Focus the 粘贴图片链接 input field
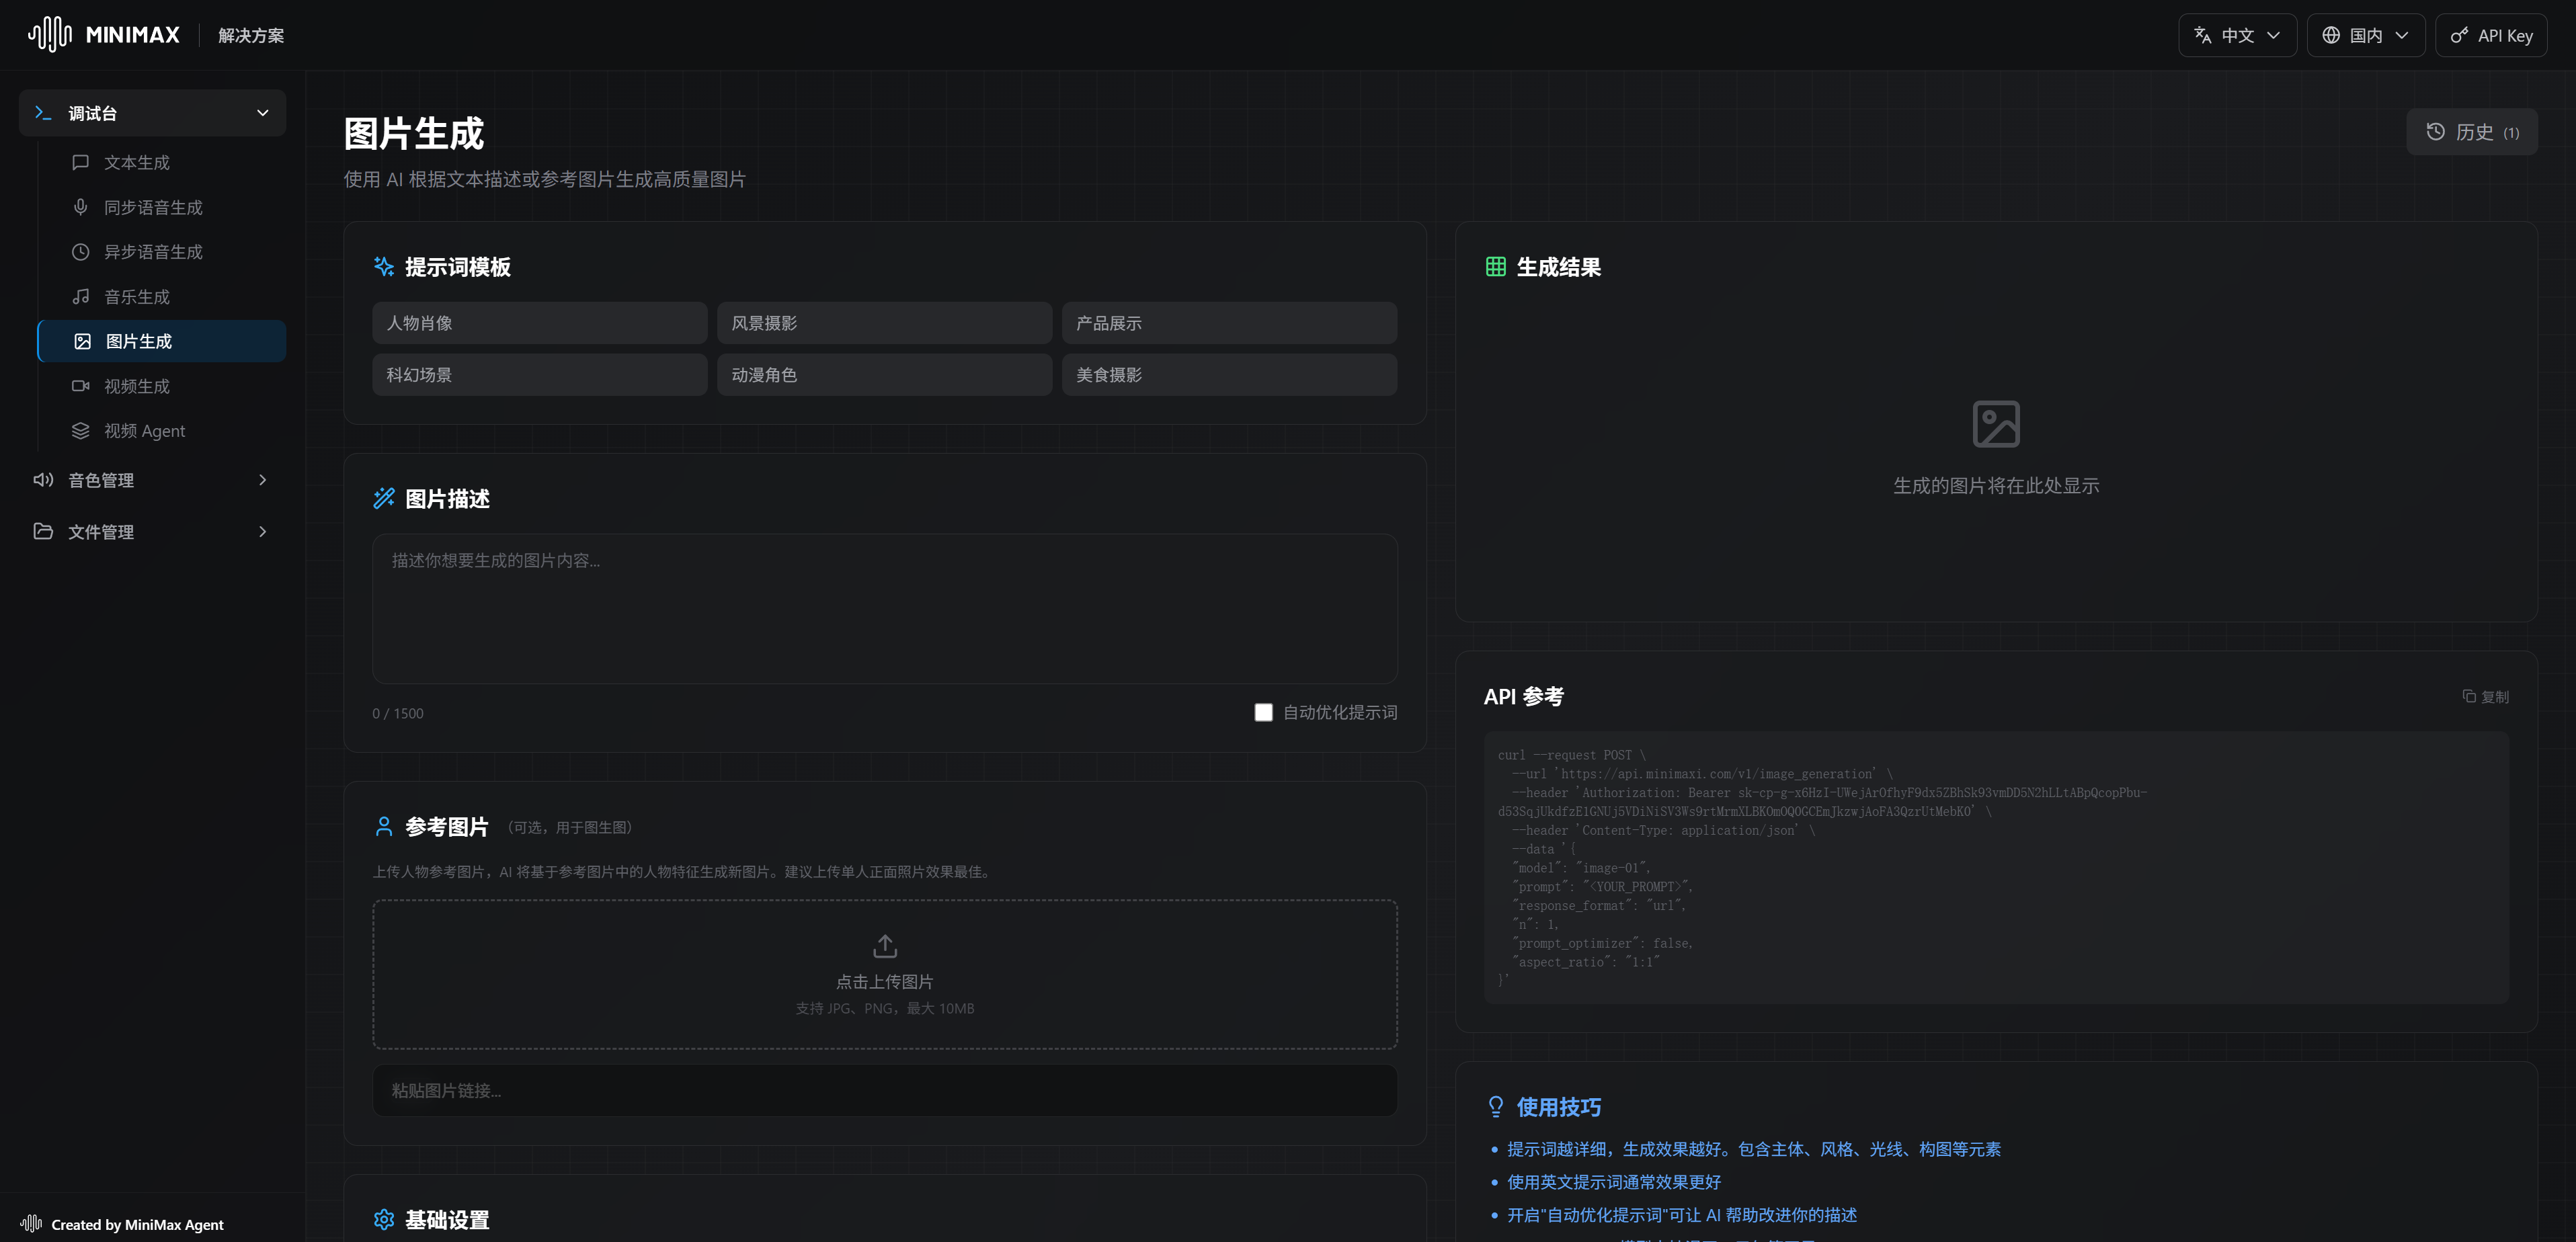 [x=885, y=1090]
